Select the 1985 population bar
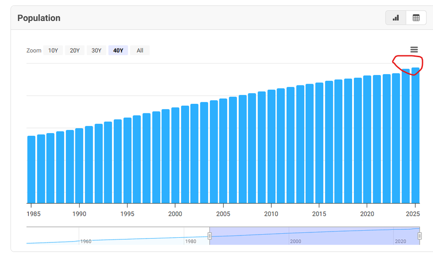433x257 pixels. [x=31, y=169]
